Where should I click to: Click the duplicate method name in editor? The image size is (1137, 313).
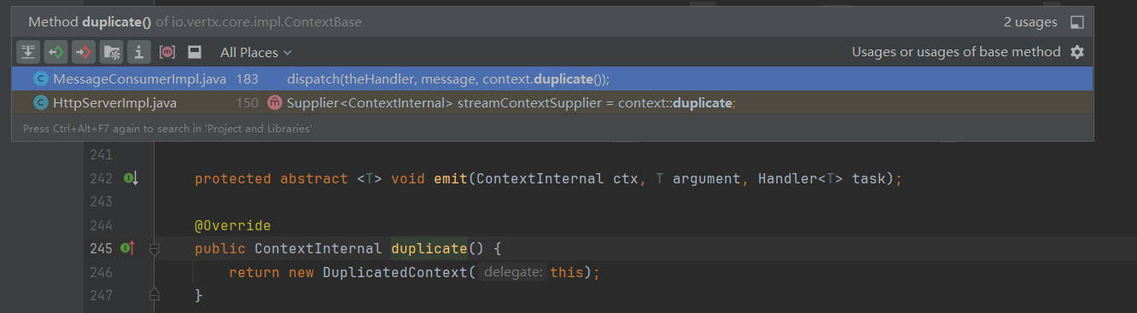[x=429, y=249]
